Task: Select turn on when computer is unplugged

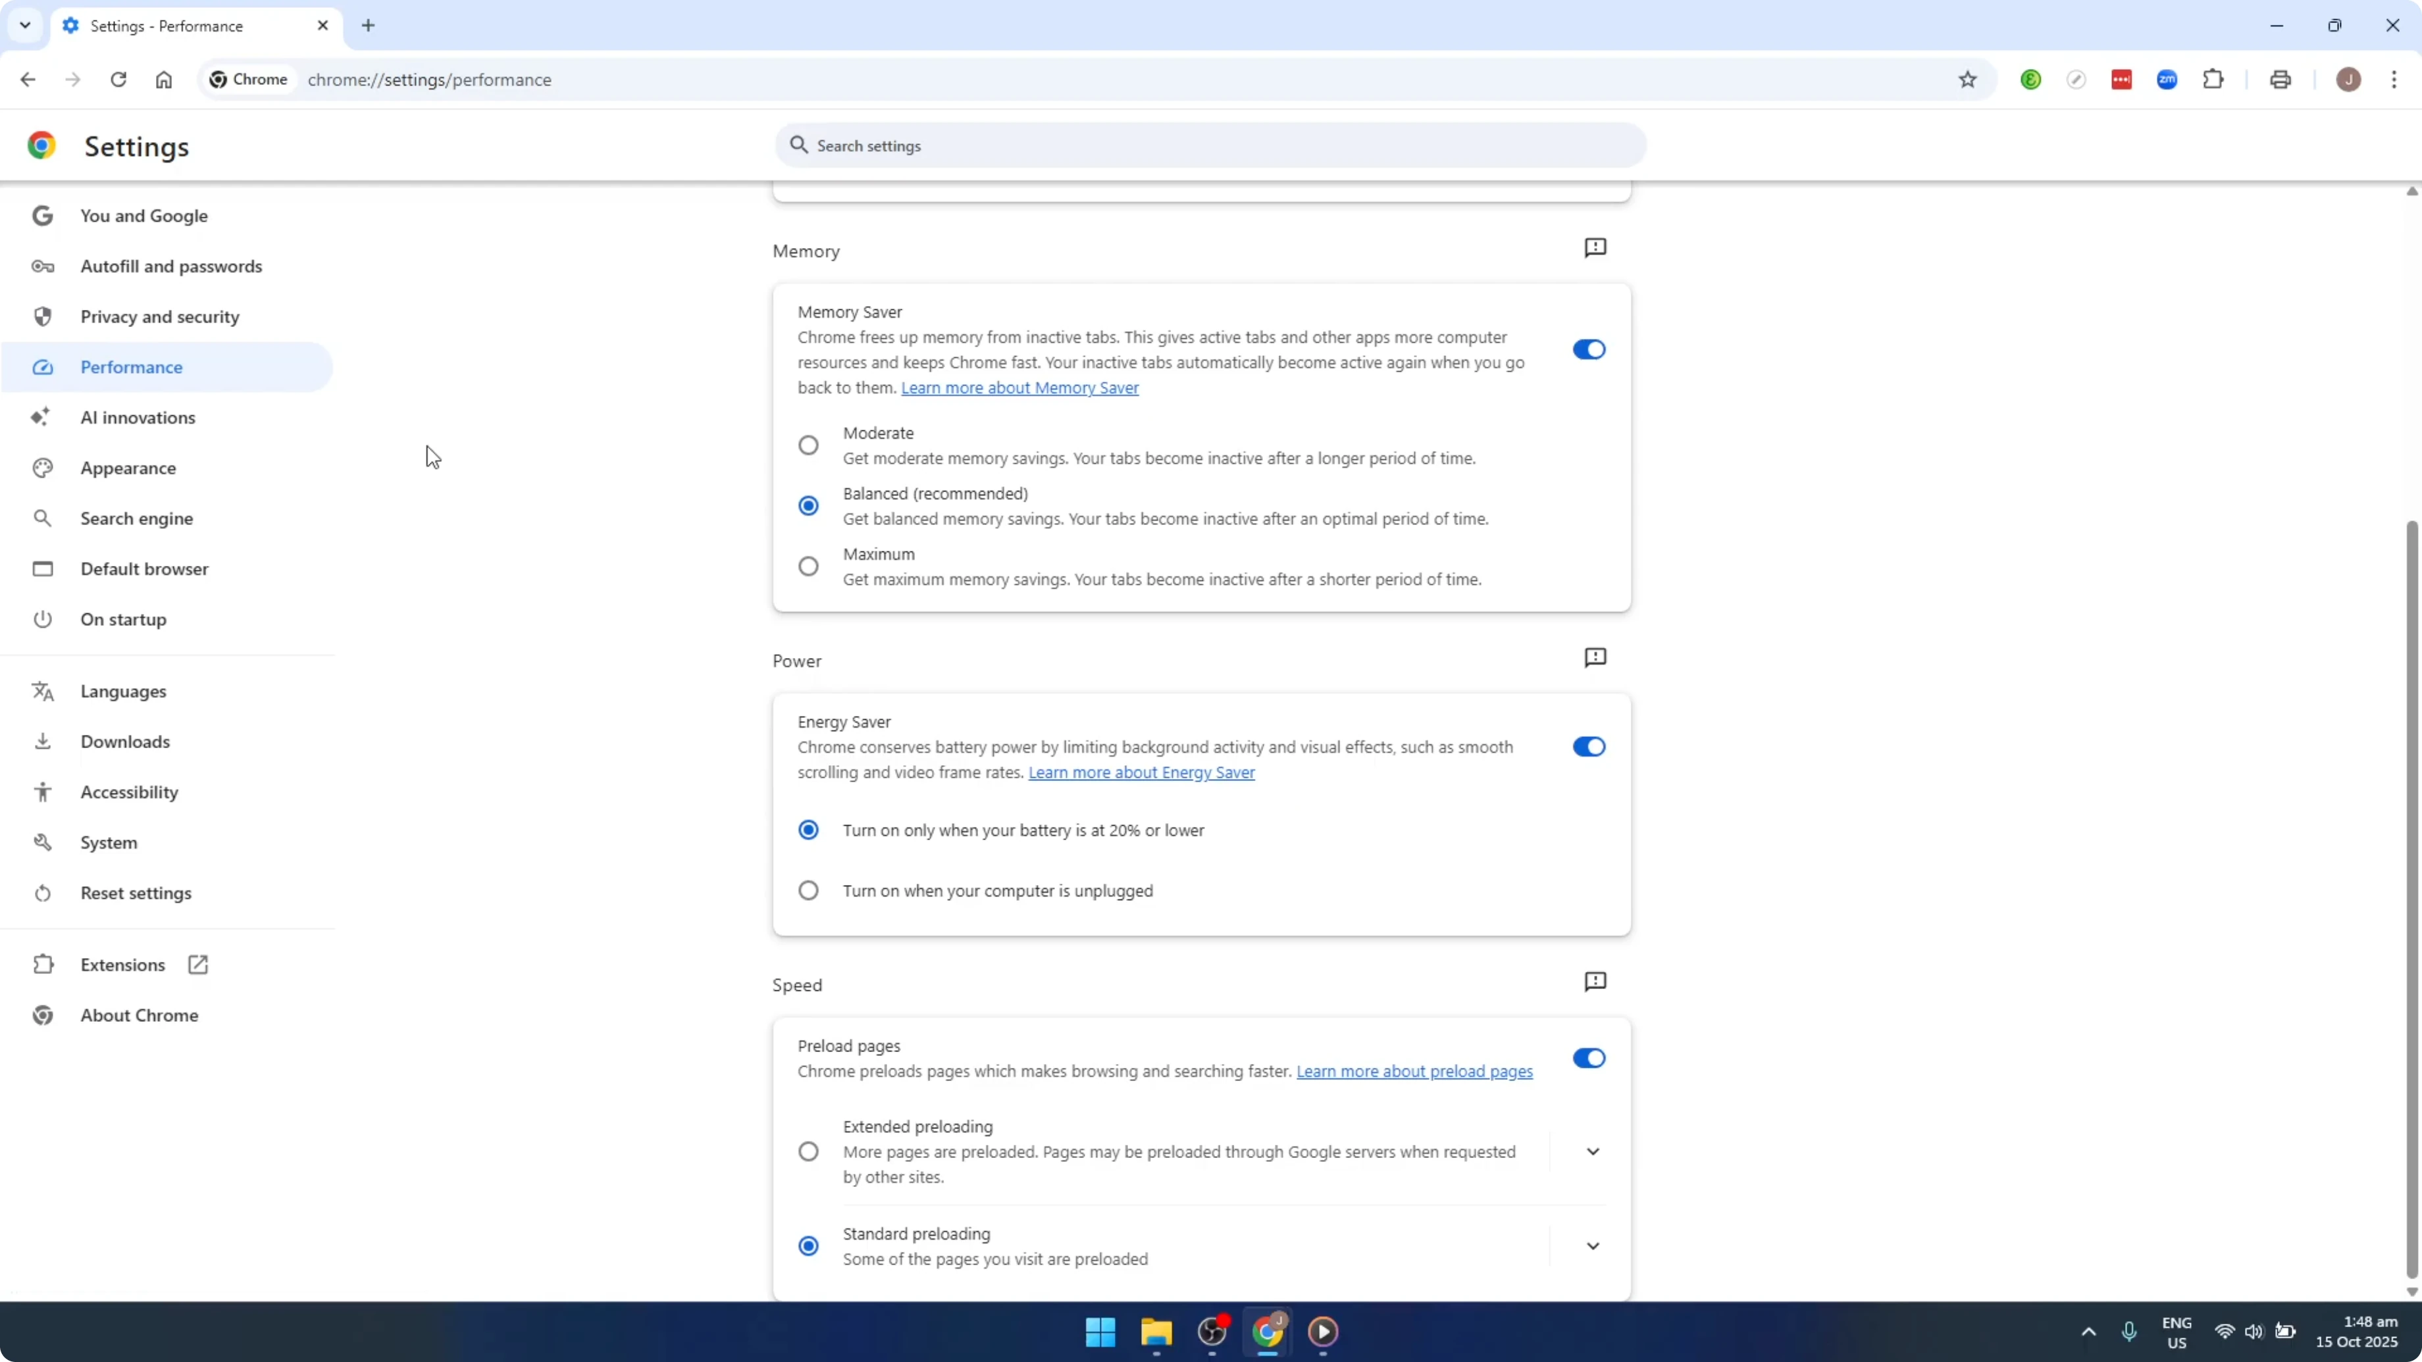Action: (x=809, y=891)
